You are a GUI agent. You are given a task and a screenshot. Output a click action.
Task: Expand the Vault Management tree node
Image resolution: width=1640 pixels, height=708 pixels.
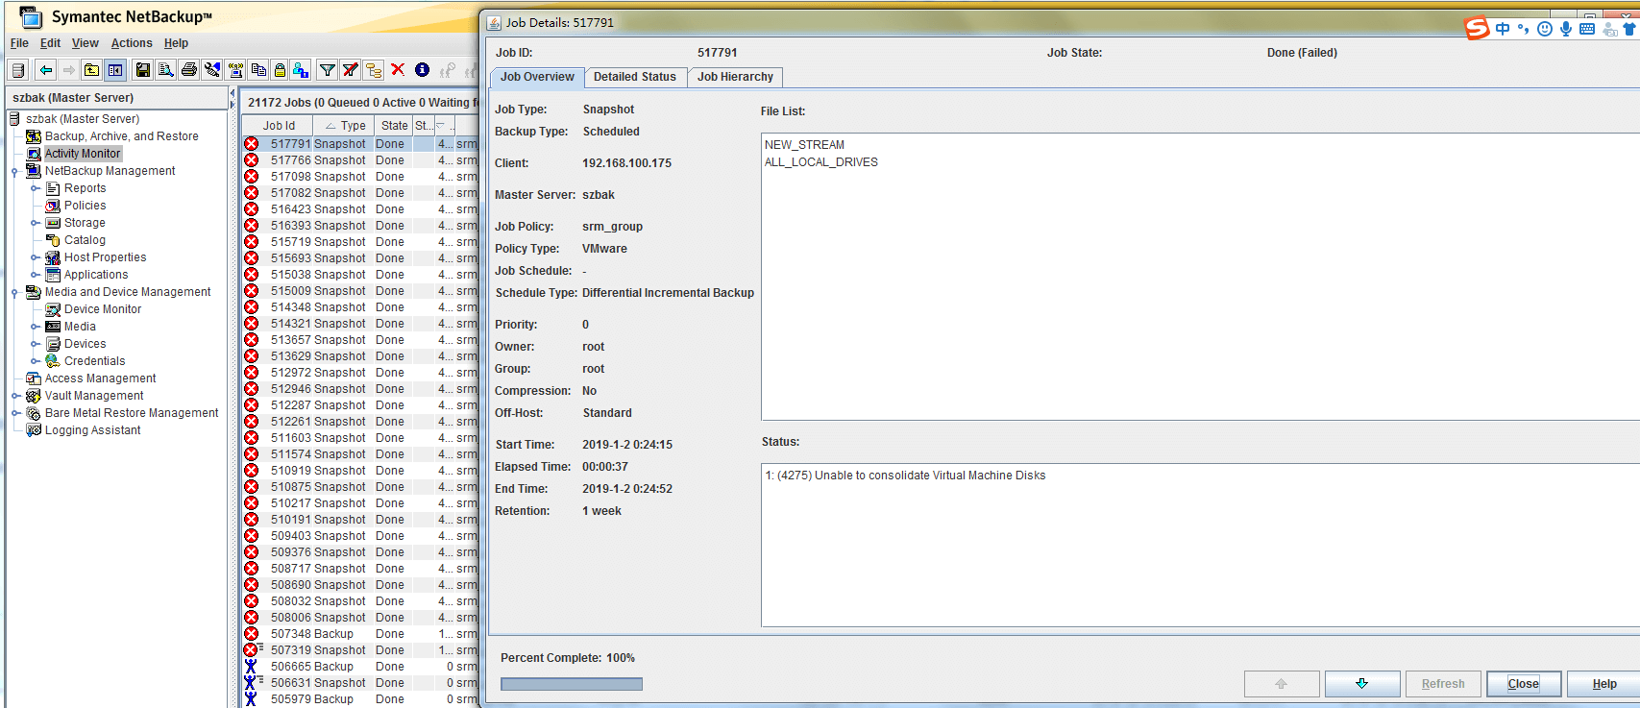[x=14, y=396]
